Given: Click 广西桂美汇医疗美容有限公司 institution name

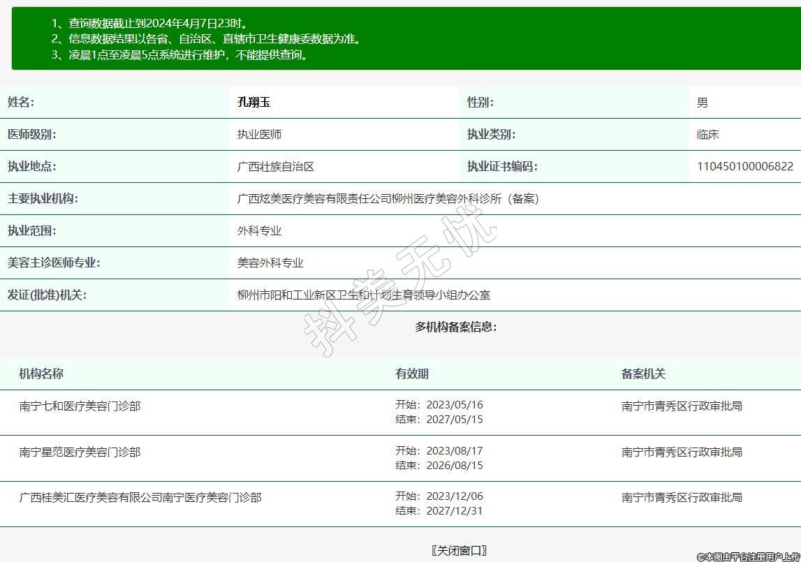Looking at the screenshot, I should (140, 498).
